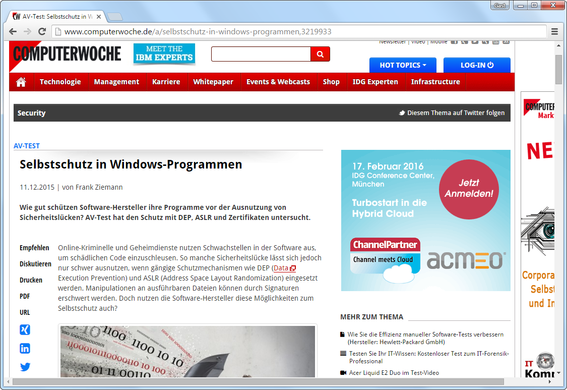The height and width of the screenshot is (390, 567).
Task: Select Events & Webcasts in navigation
Action: tap(278, 82)
